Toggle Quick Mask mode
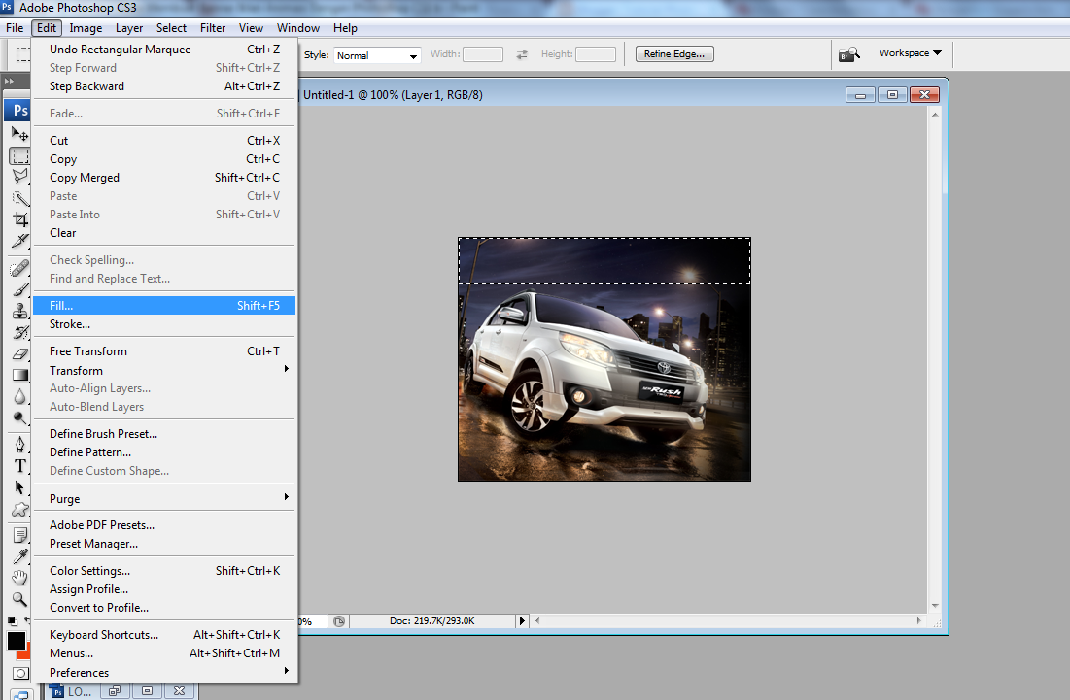Viewport: 1070px width, 700px height. (x=20, y=674)
